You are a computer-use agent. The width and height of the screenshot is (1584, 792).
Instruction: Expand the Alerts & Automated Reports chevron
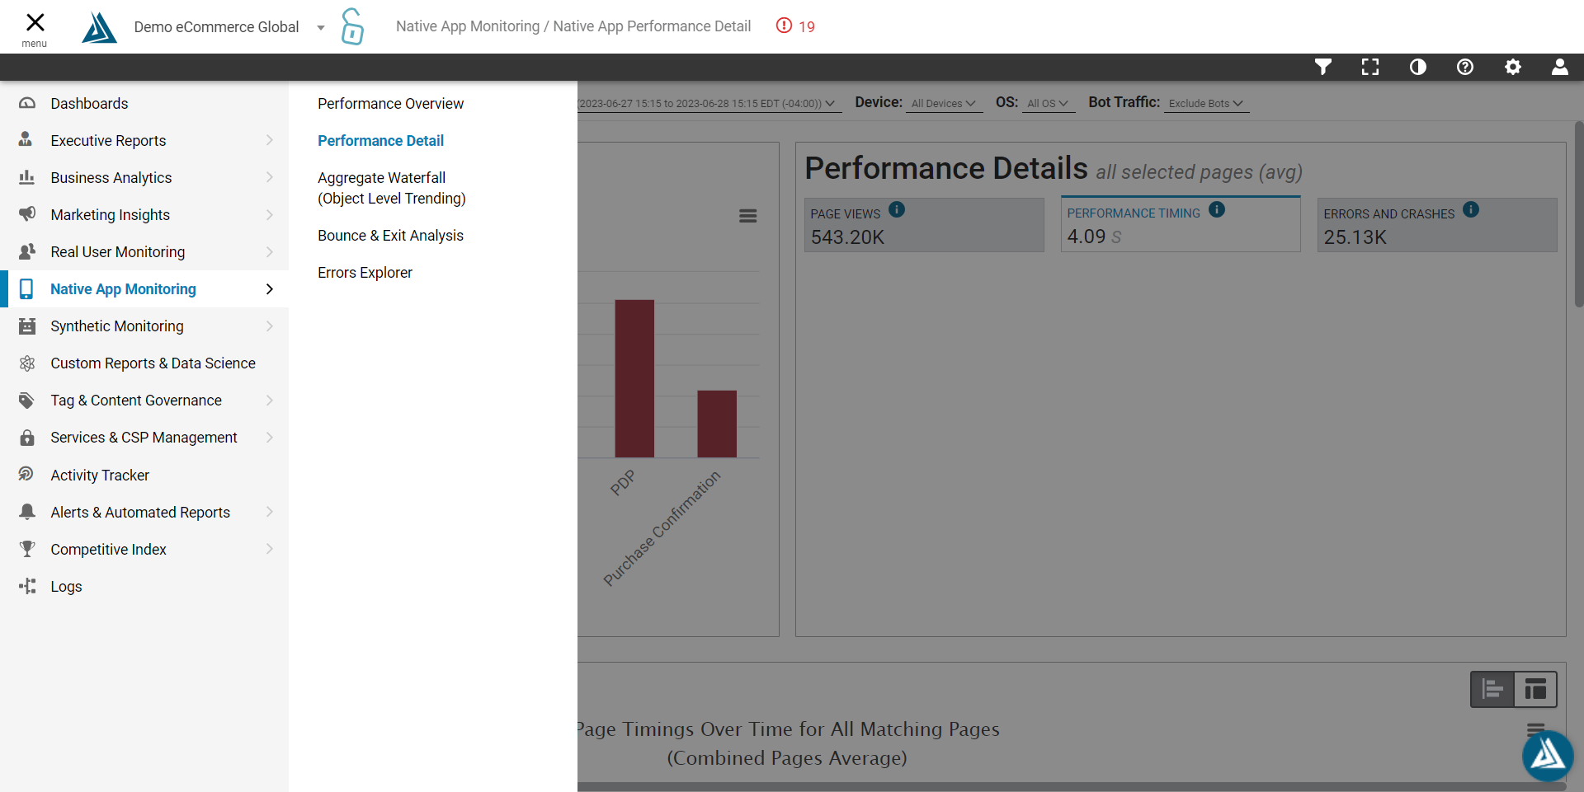270,513
